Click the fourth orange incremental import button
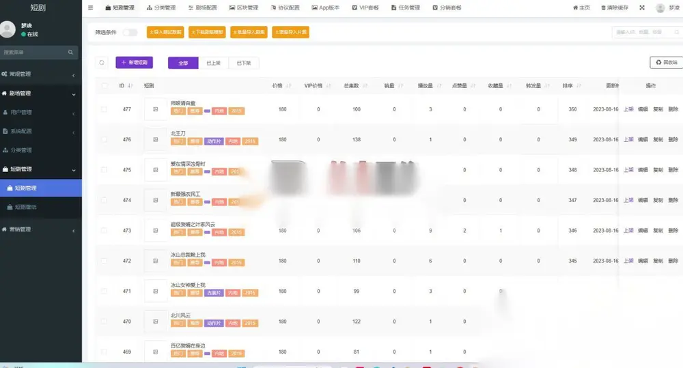 [290, 32]
